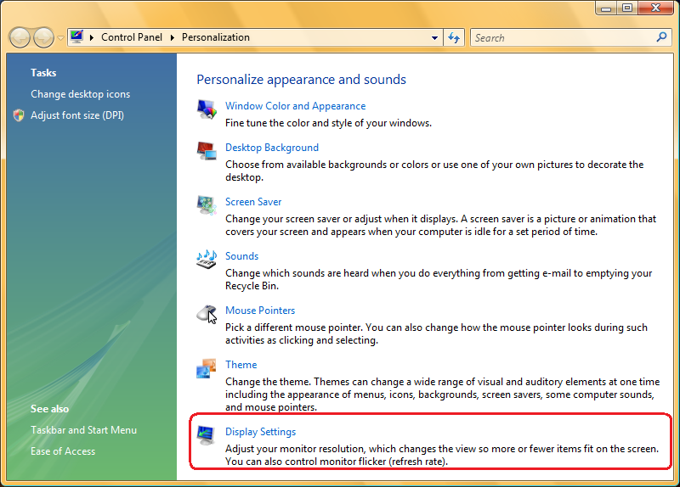Click the Control Panel icon in address bar

(76, 36)
